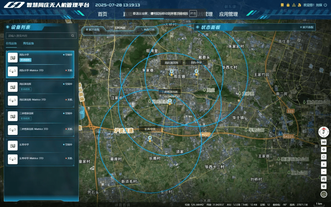Open the map layers stack button

[324, 186]
